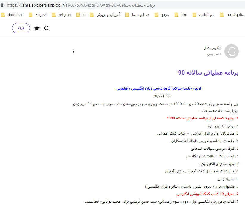Image resolution: width=245 pixels, height=205 pixels.
Task: Click list item d کارگاه بررسی سوالات امتحانی
Action: click(x=215, y=149)
